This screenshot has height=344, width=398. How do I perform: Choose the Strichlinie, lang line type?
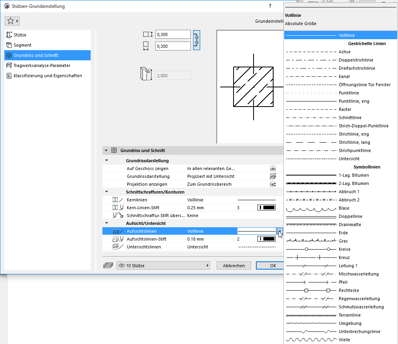tap(341, 142)
